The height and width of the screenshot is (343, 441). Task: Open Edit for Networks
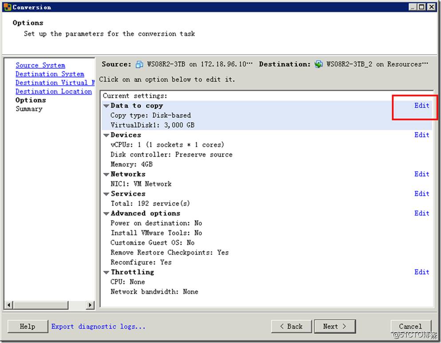(421, 174)
